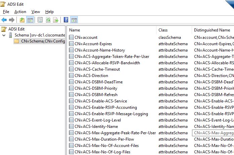
Task: Click attributeSchema cell in CN=Account-Expires row
Action: 173,44
